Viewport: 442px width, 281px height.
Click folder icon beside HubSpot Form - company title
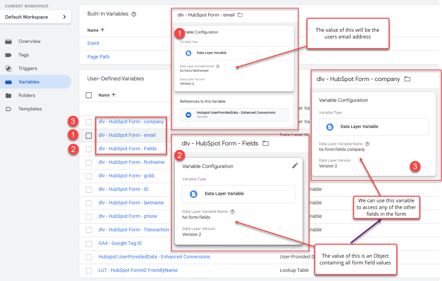click(x=407, y=79)
